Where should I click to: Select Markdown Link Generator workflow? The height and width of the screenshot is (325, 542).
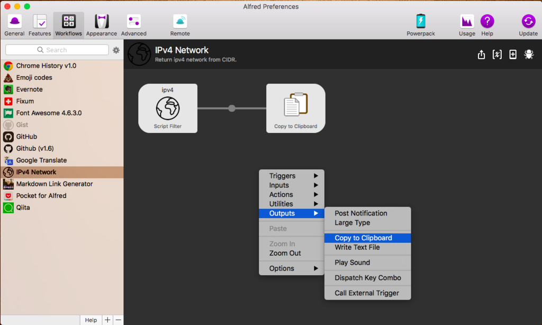click(62, 184)
